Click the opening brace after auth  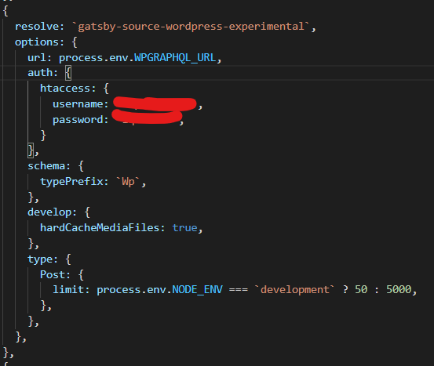tap(68, 73)
